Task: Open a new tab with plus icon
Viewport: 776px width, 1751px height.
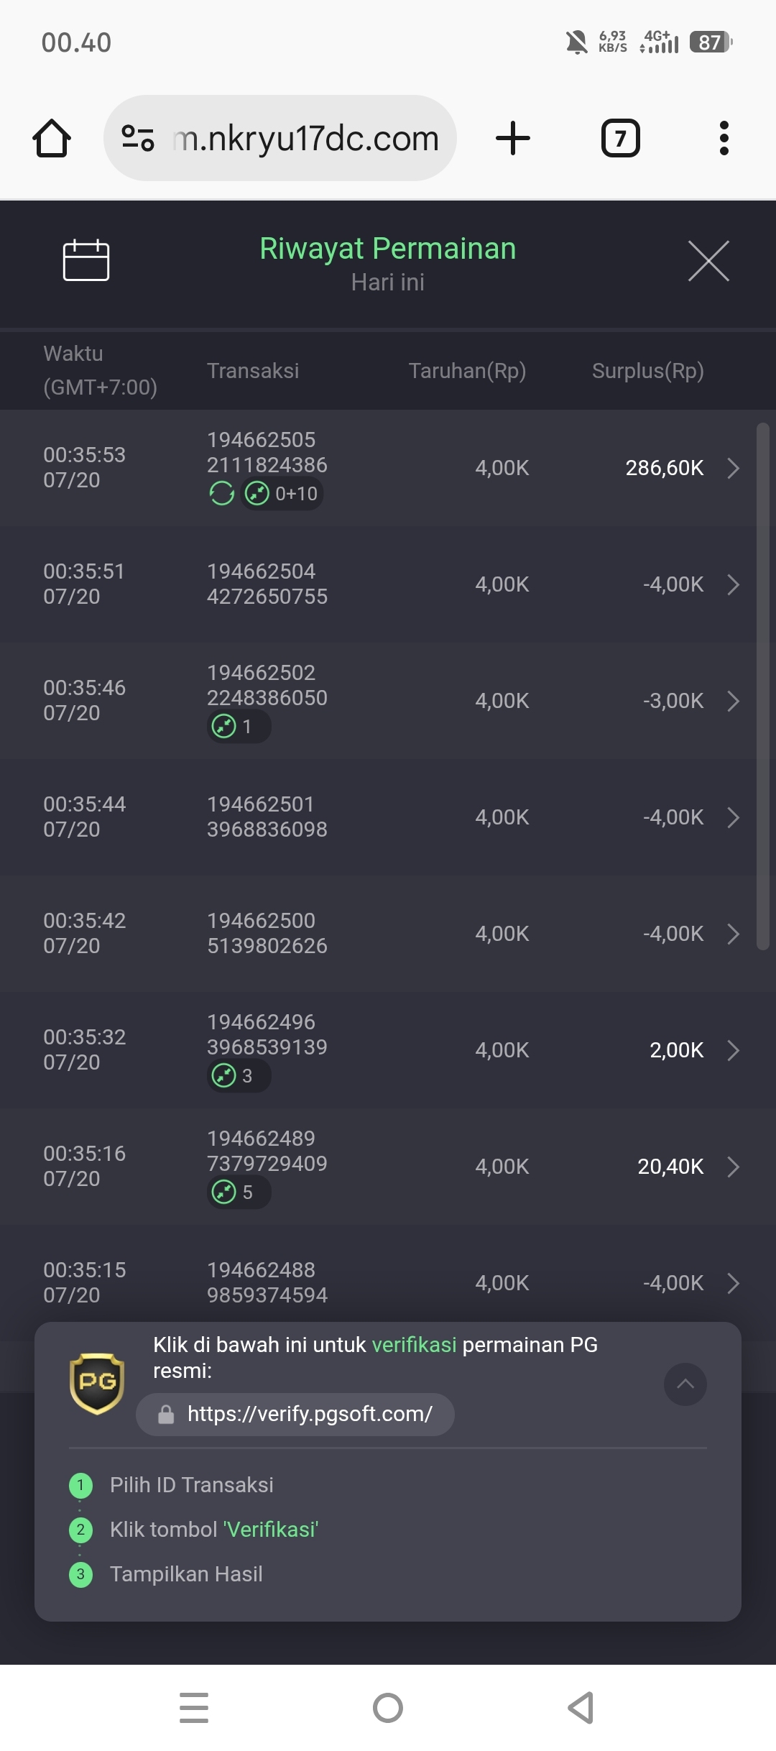Action: [x=513, y=138]
